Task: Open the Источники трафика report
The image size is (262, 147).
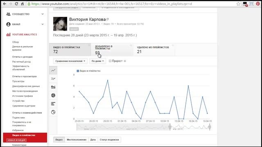Action: tap(23, 96)
